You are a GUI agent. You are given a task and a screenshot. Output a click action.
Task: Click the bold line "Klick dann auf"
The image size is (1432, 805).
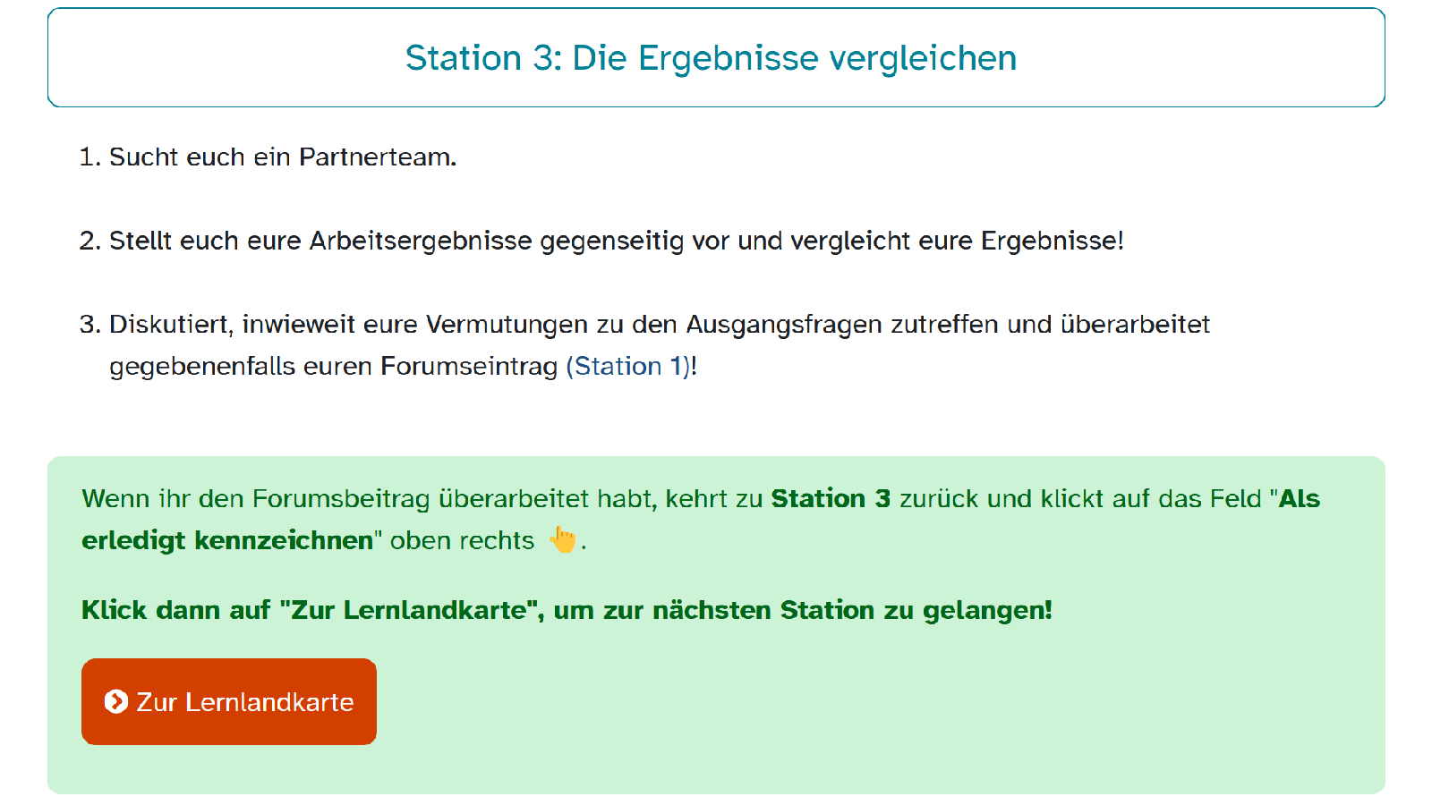(x=566, y=611)
